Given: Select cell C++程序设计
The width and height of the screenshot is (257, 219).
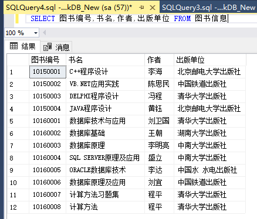Looking at the screenshot, I should [106, 72].
